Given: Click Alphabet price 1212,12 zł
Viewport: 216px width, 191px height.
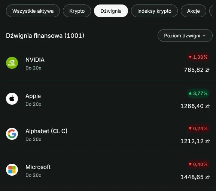Looking at the screenshot, I should [x=195, y=141].
